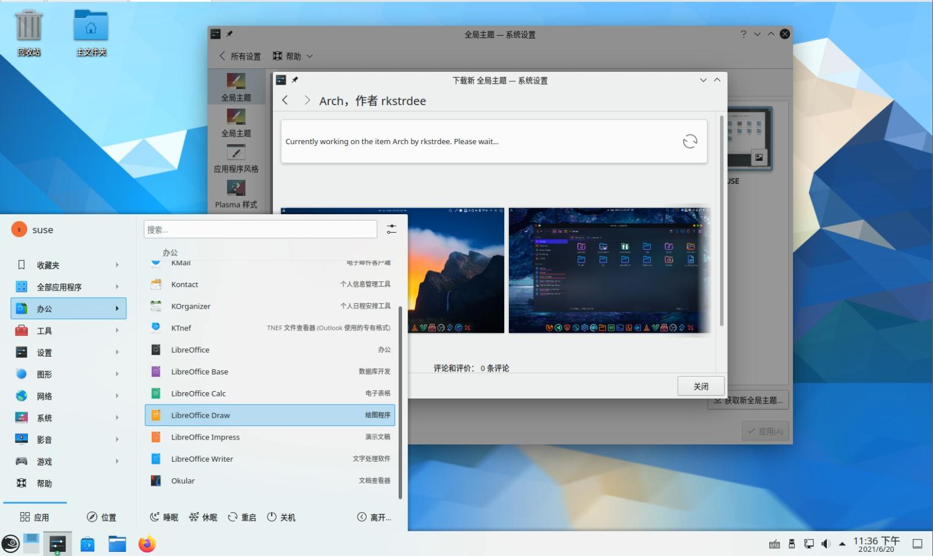Screen dimensions: 933x556
Task: Select Plasma 样式 in settings sidebar
Action: (x=236, y=195)
